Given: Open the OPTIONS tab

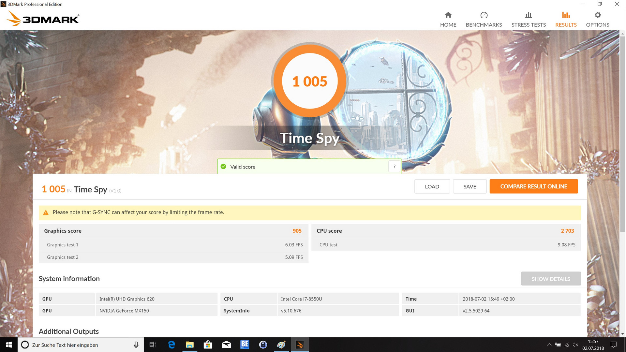Looking at the screenshot, I should click(597, 20).
